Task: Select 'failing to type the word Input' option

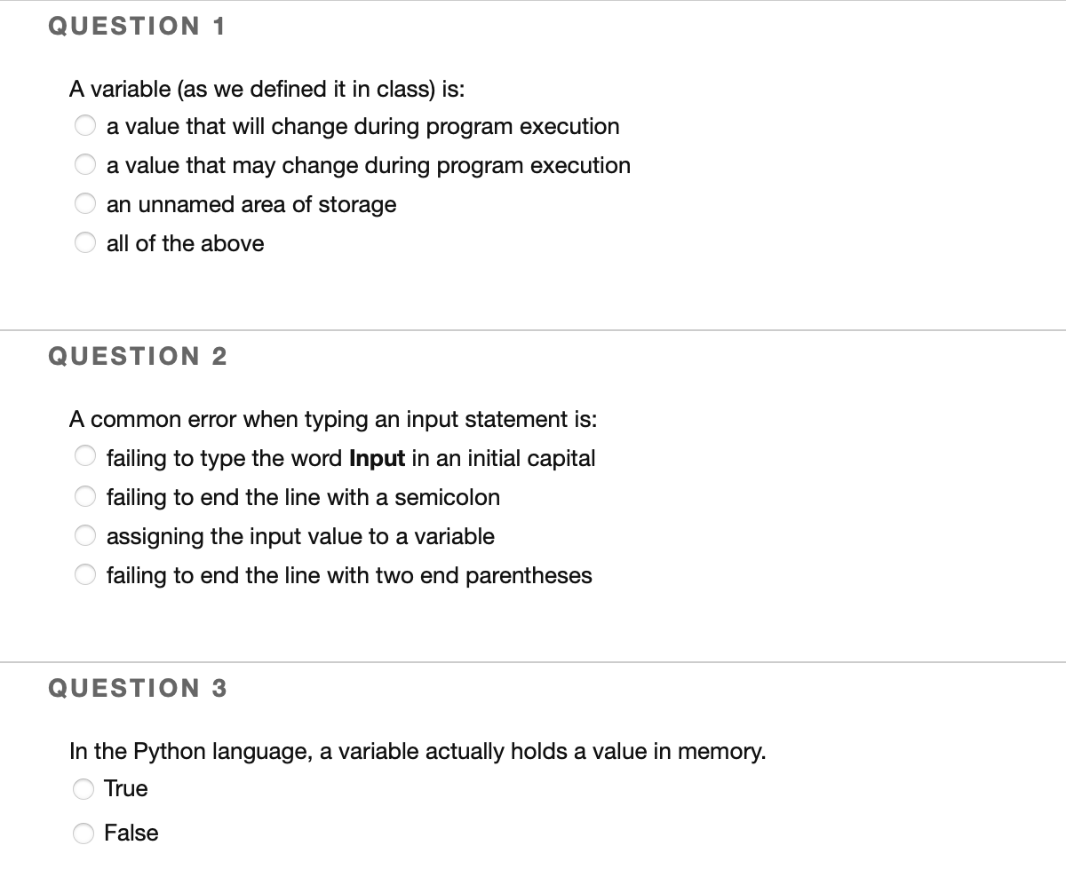Action: coord(85,456)
